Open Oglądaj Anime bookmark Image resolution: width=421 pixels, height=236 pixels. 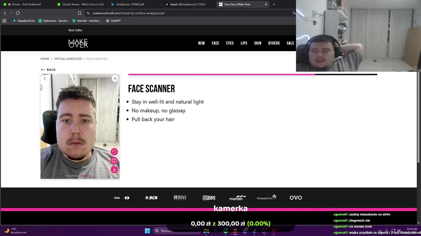(x=24, y=21)
